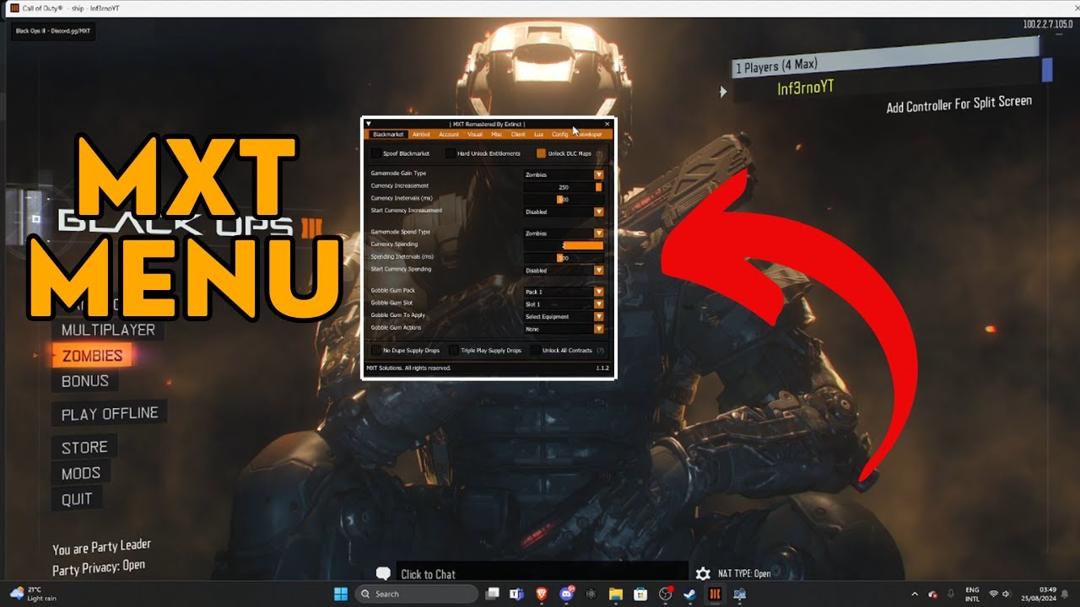The image size is (1080, 607).
Task: Open the Gobble Gum Actions dropdown
Action: (598, 329)
